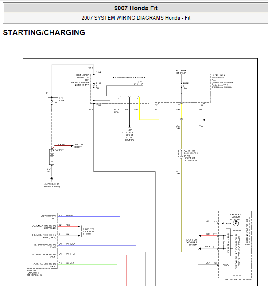Click the '(USA) ELD UNIT' label
Image resolution: width=268 pixels, height=286 pixels.
(x=139, y=83)
